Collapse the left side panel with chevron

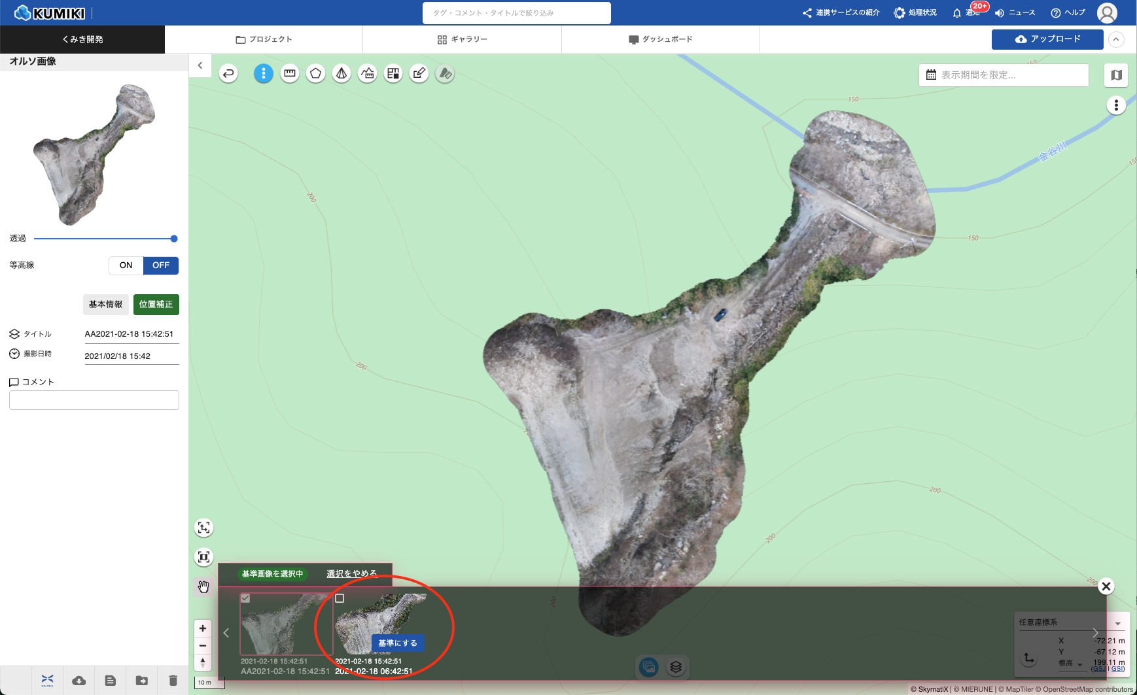(200, 65)
